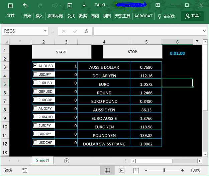Open the Insert Function fx dialog
Image resolution: width=209 pixels, height=176 pixels.
click(86, 31)
